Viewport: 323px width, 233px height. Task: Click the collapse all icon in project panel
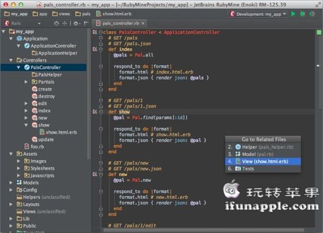(64, 23)
